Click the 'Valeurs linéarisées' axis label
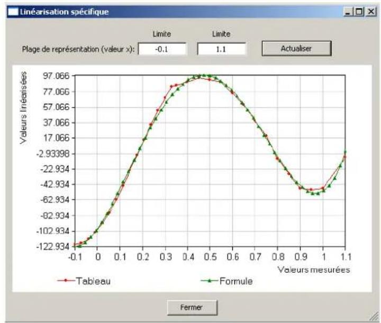The height and width of the screenshot is (323, 381). pos(23,107)
